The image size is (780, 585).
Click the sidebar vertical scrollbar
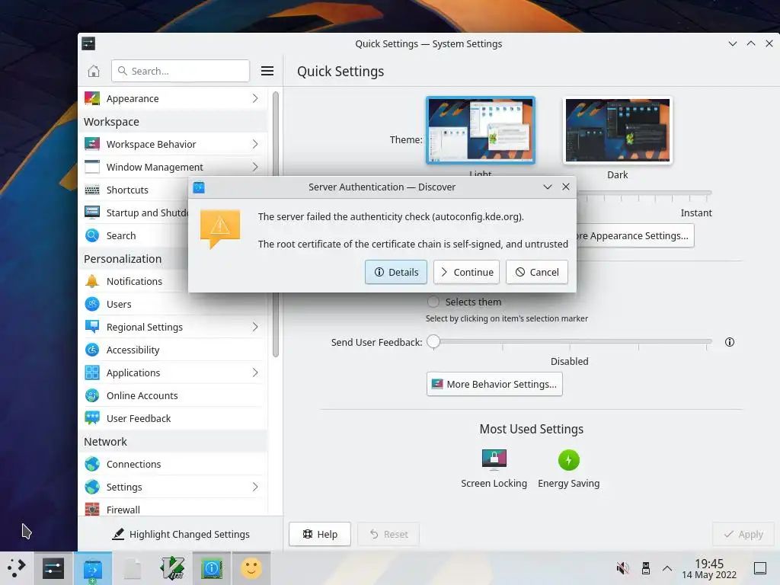coord(276,224)
